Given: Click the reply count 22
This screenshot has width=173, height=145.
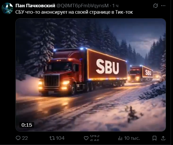Looking at the screenshot, I should [x=25, y=138].
